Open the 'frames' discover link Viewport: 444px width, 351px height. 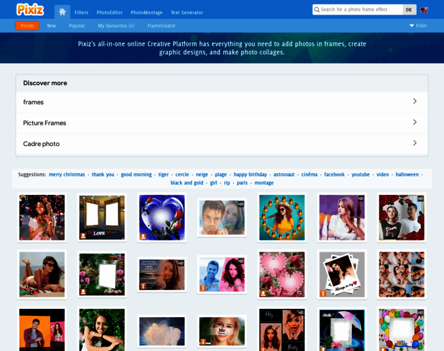(x=33, y=102)
